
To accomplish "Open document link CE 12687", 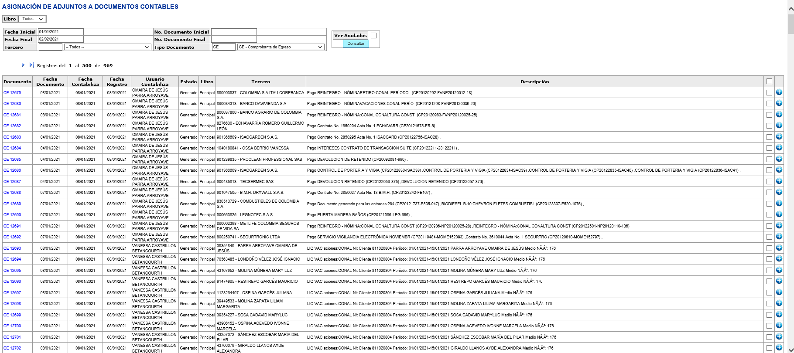I will coord(12,182).
